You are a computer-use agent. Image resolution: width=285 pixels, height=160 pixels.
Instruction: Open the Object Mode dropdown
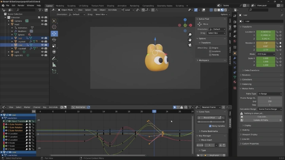pyautogui.click(x=66, y=10)
